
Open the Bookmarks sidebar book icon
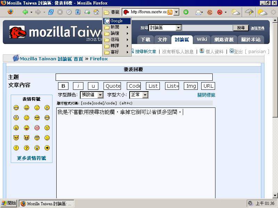click(78, 12)
